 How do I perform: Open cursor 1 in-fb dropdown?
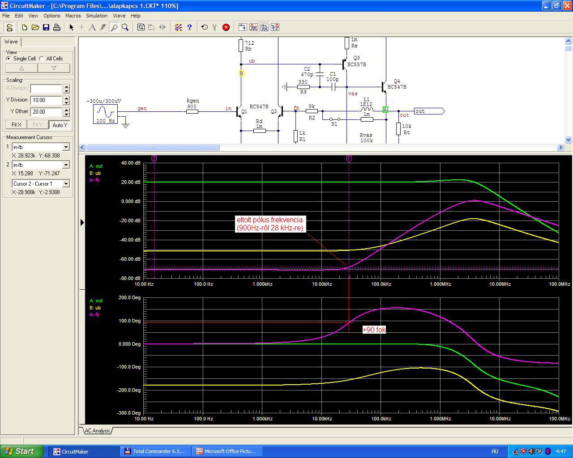(66, 147)
